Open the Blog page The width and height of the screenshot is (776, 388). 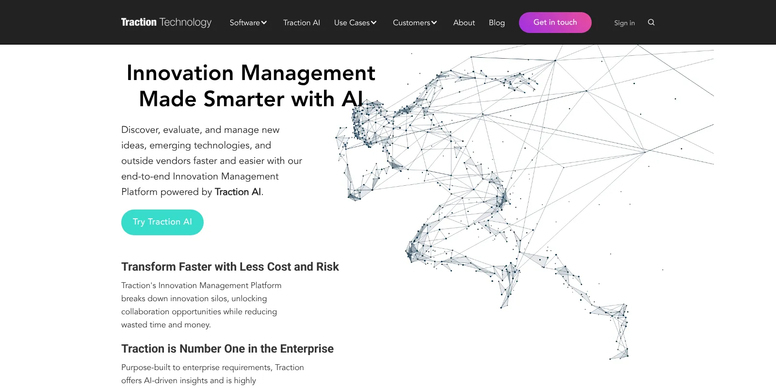point(497,23)
